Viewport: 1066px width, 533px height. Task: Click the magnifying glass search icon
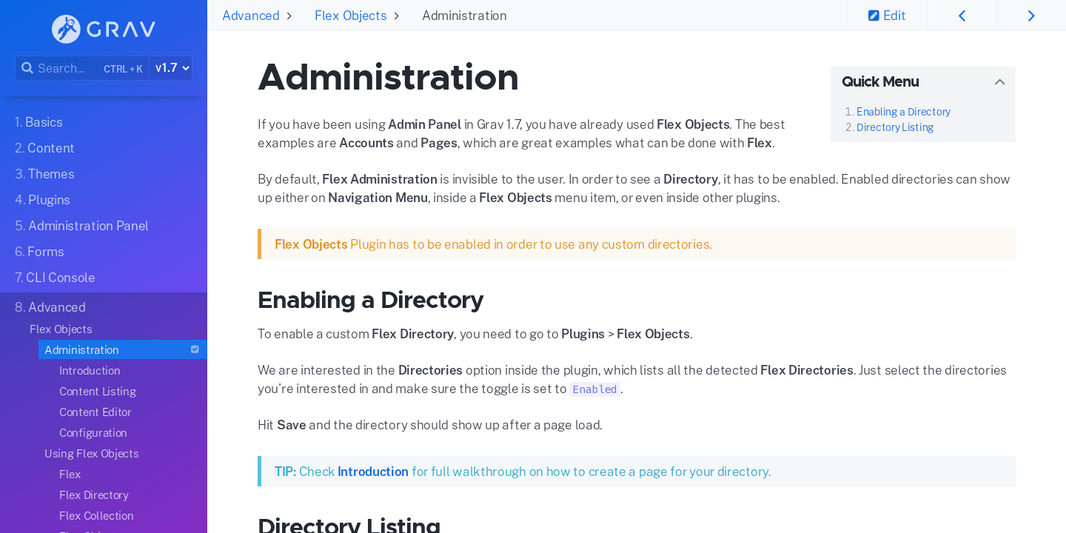(x=27, y=67)
